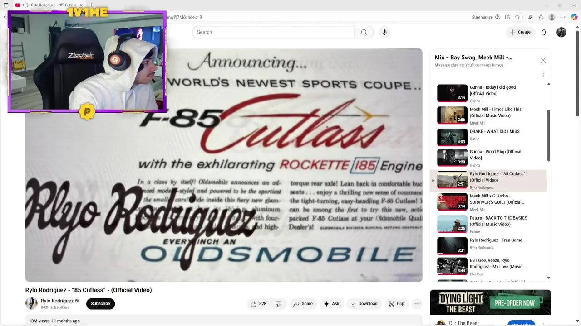Clip the video with scissors button

pos(396,304)
